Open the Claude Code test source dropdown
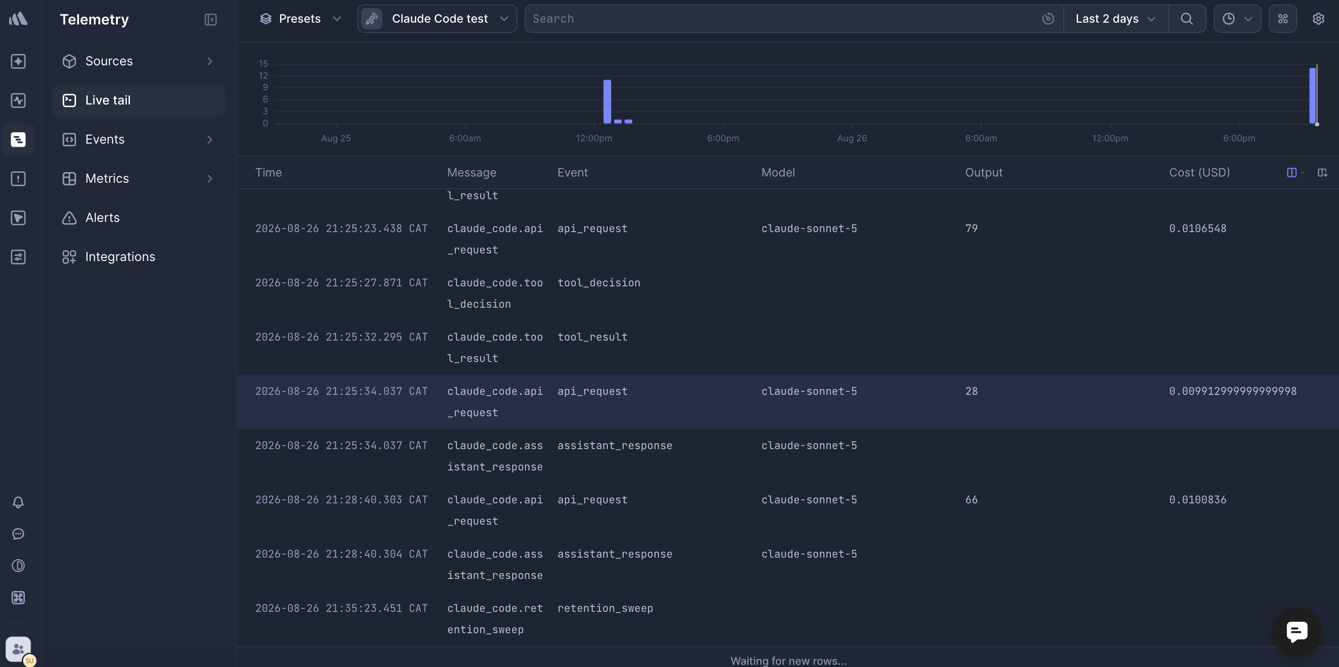 click(437, 19)
